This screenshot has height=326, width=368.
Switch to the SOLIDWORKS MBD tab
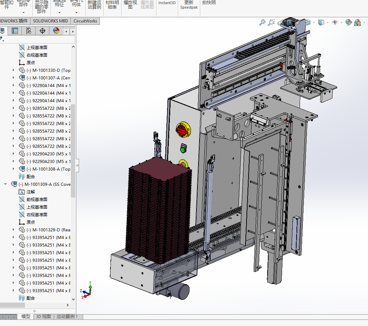[x=50, y=21]
